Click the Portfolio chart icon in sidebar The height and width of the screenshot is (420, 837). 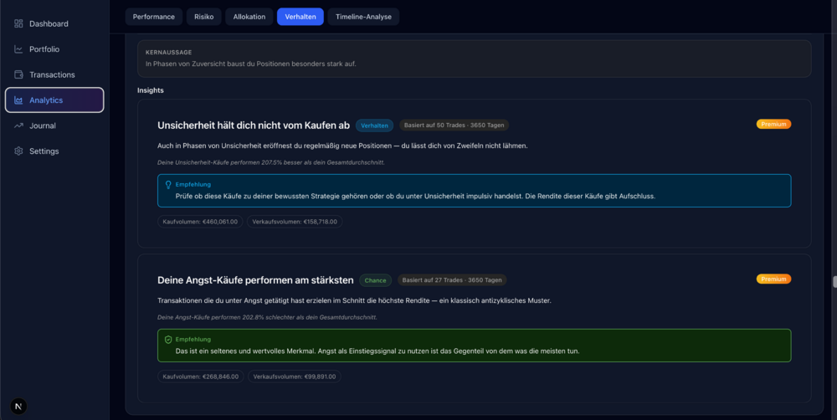18,49
